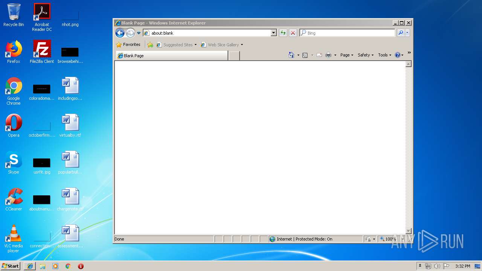Expand the address bar URL dropdown
This screenshot has height=271, width=482.
(274, 33)
